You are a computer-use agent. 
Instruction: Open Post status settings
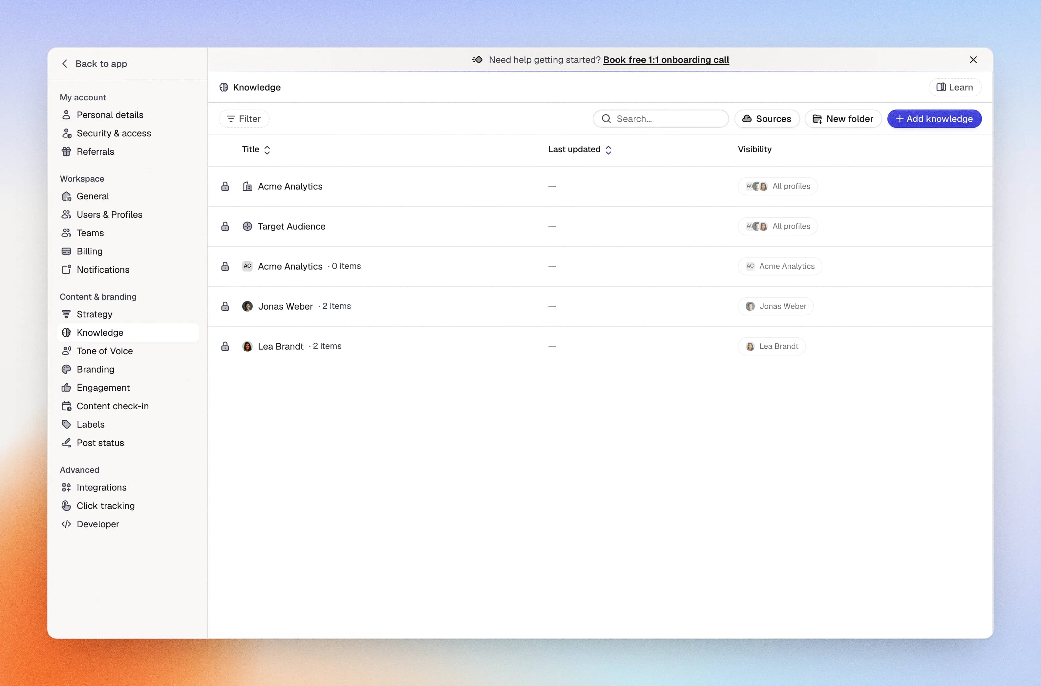click(128, 443)
